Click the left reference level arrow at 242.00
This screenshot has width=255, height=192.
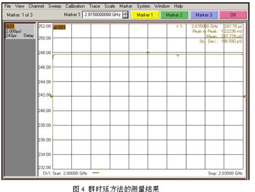51,96
